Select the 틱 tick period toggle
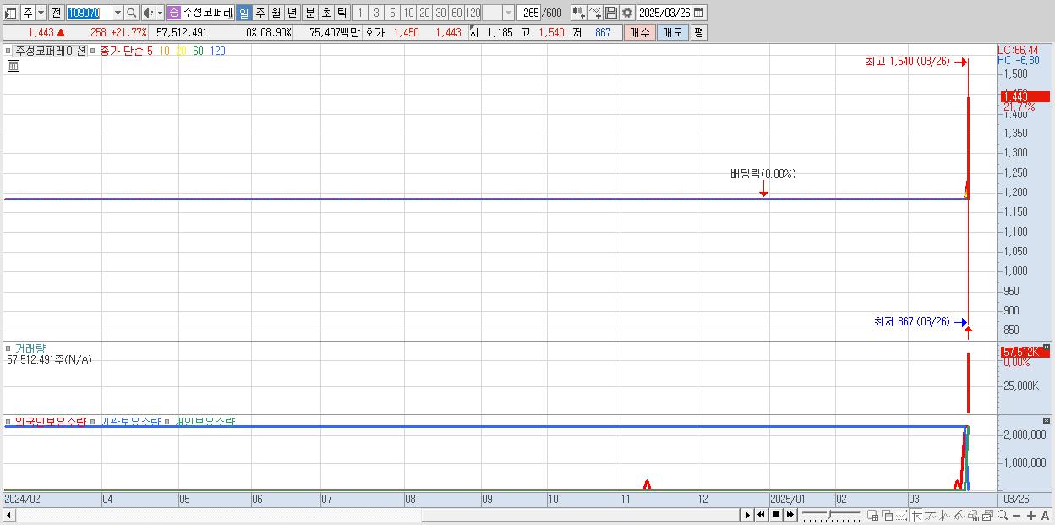 point(342,13)
